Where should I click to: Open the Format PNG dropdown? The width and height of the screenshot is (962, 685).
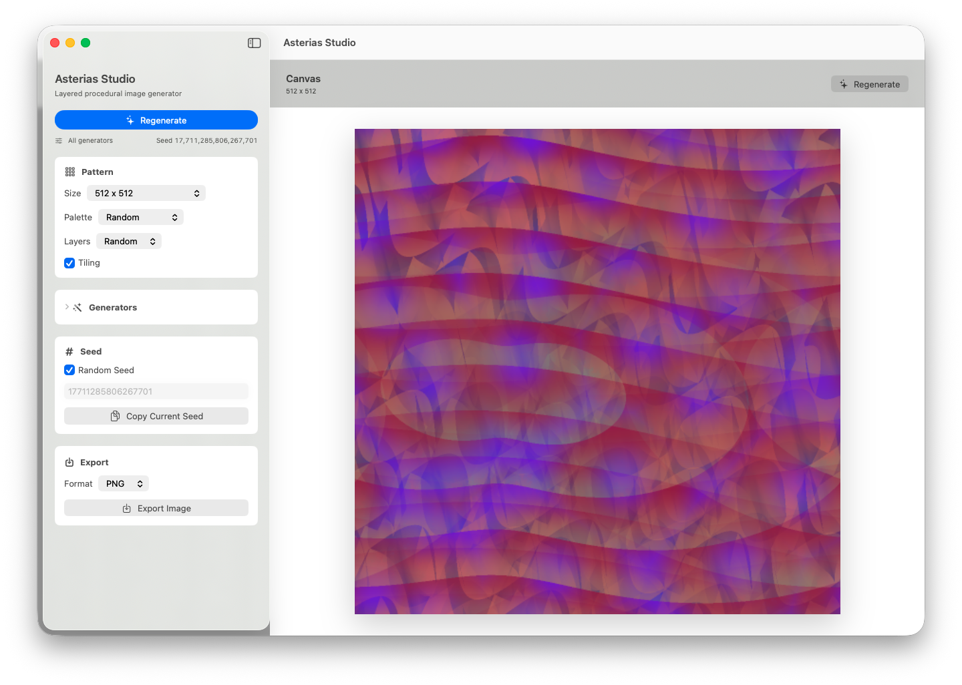[124, 483]
